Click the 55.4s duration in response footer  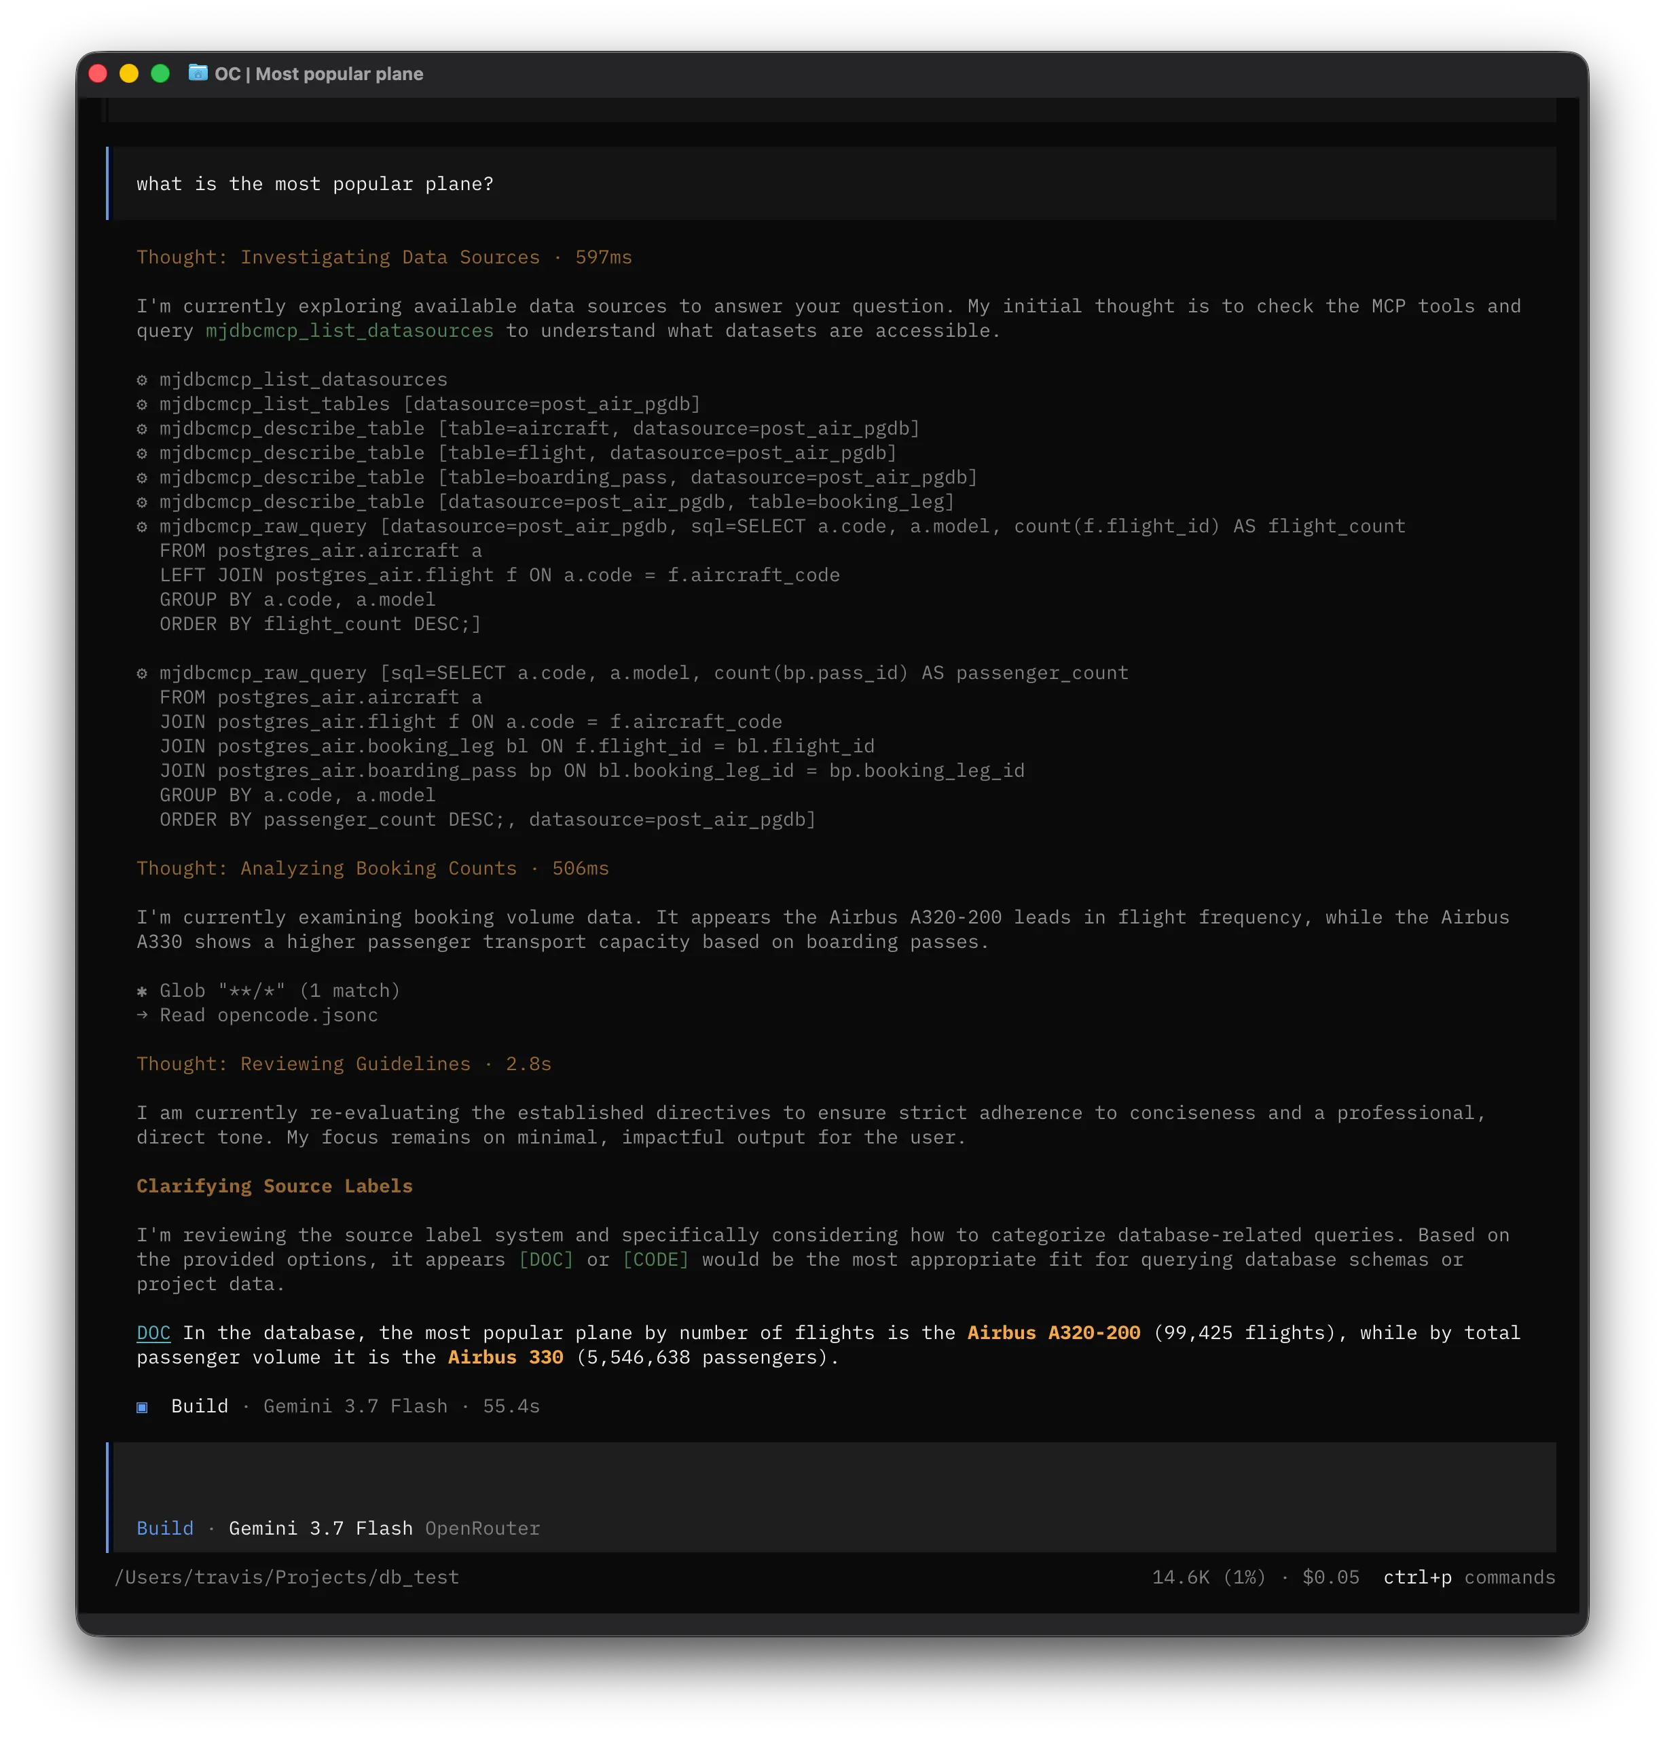pos(511,1406)
